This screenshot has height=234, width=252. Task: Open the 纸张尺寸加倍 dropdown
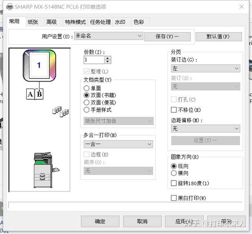119,121
